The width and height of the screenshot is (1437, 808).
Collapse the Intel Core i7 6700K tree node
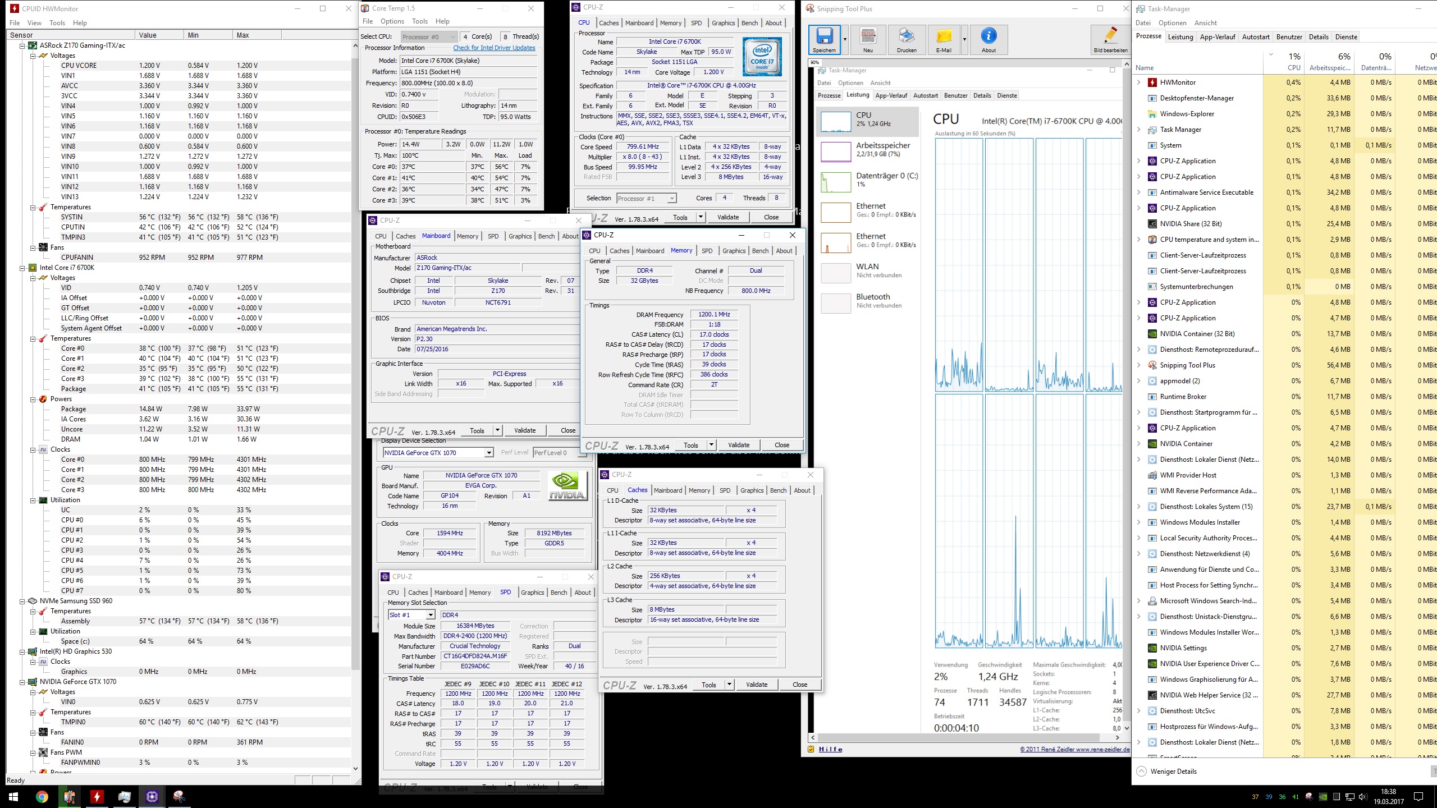click(23, 268)
